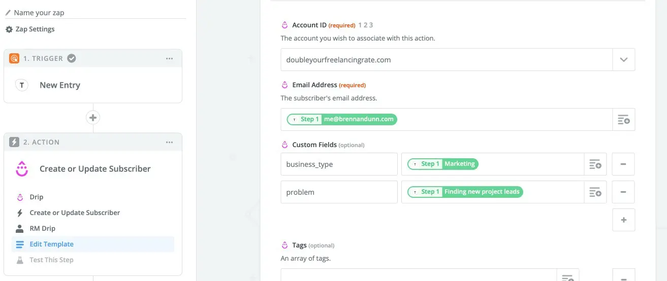Image resolution: width=667 pixels, height=281 pixels.
Task: Click the Drip icon next to Account ID label
Action: pos(285,25)
